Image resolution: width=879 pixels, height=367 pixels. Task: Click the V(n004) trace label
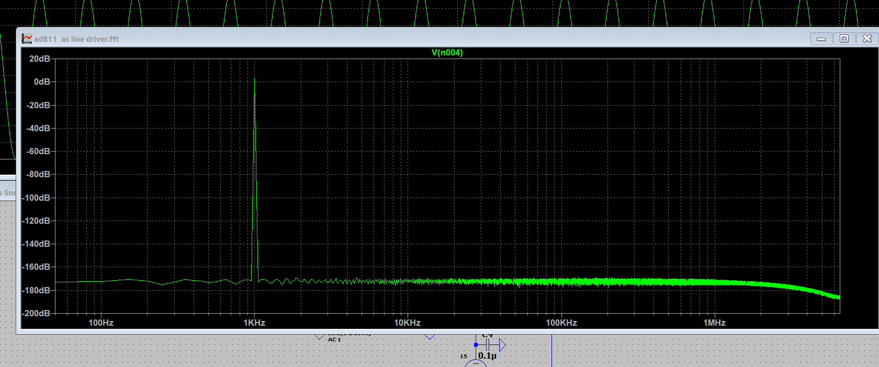tap(447, 52)
